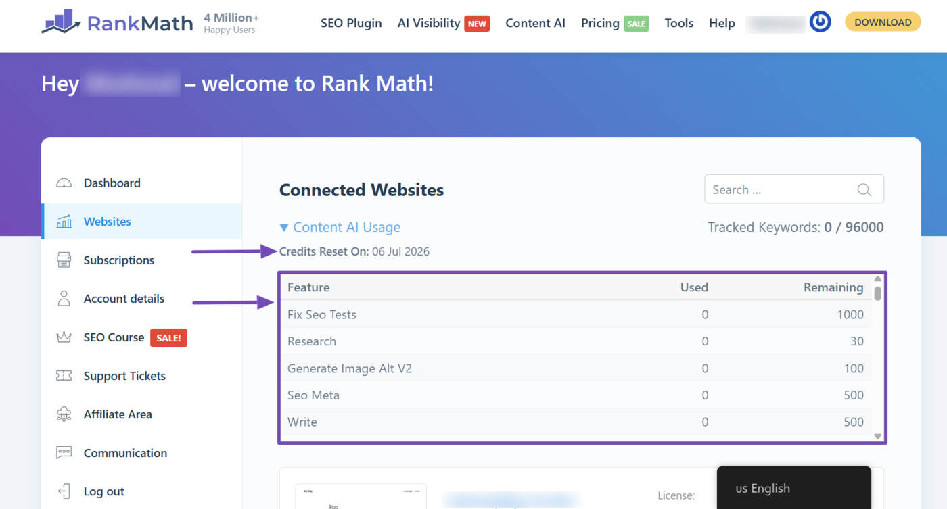The image size is (947, 509).
Task: Click the RankMath logo
Action: coord(116,23)
